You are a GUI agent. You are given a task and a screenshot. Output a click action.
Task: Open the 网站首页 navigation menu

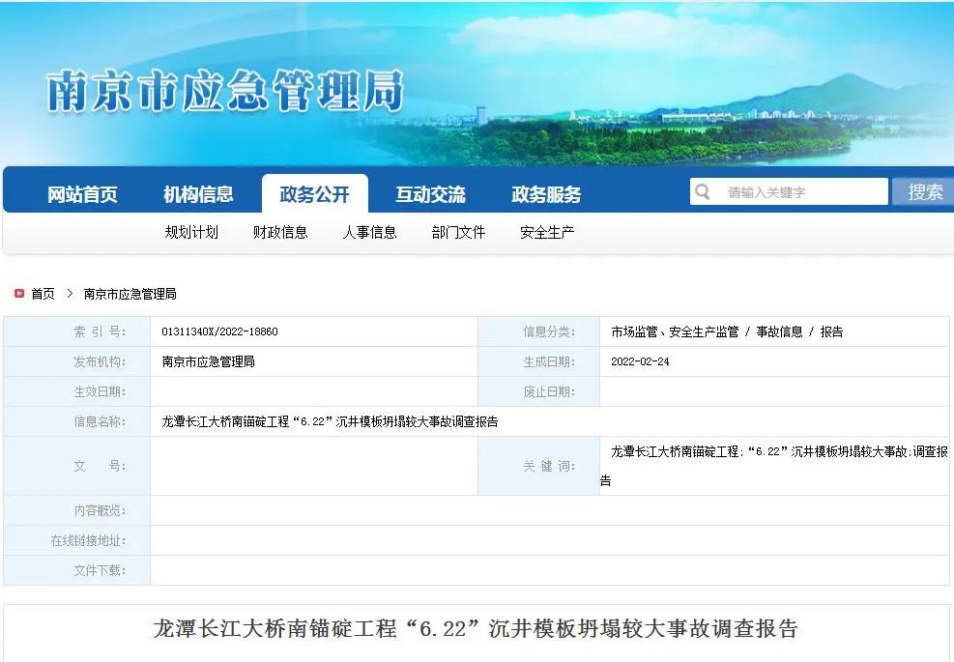point(82,192)
